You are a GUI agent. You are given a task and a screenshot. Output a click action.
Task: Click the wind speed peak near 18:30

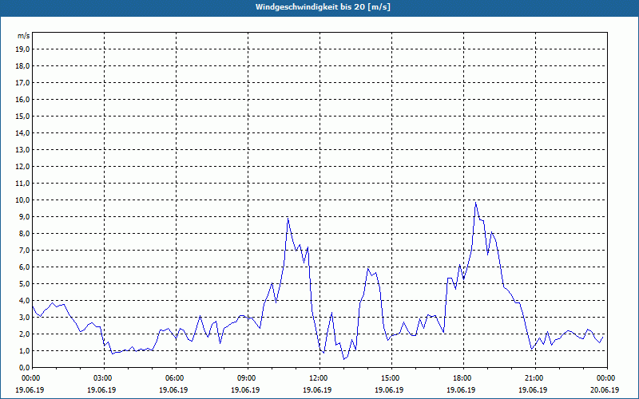coord(475,203)
